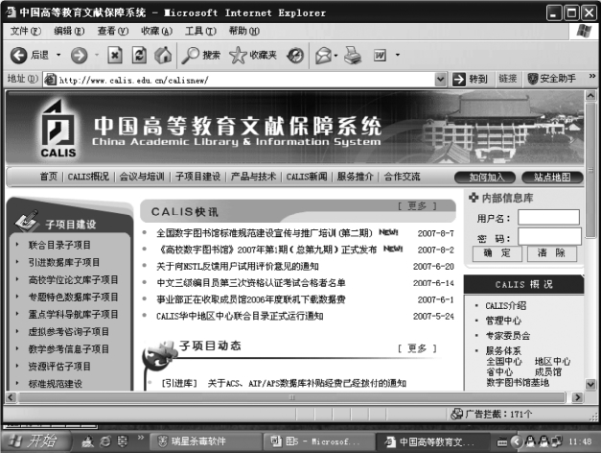601x453 pixels.
Task: Go to 首页 in site navigation
Action: [49, 177]
